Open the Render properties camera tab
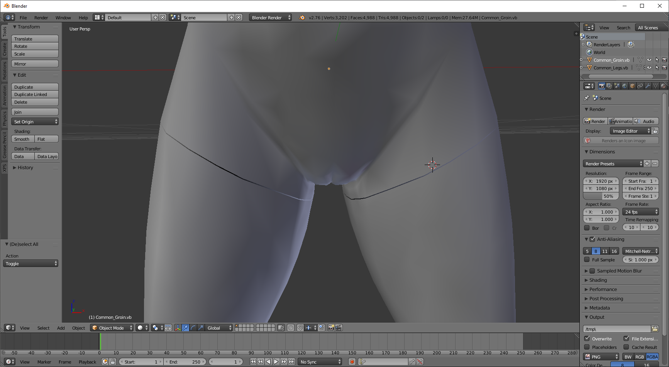The image size is (669, 367). pyautogui.click(x=601, y=86)
